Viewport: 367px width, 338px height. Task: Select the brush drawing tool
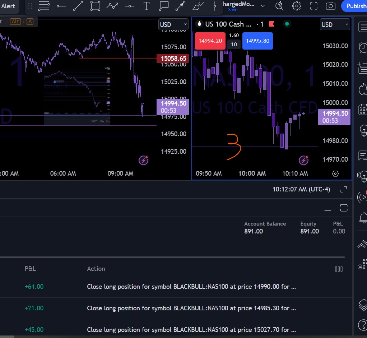pyautogui.click(x=198, y=6)
